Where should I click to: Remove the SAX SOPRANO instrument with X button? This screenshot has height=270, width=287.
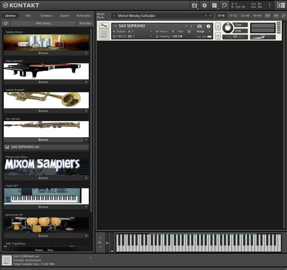(x=279, y=23)
